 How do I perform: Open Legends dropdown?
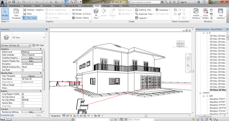141,18
